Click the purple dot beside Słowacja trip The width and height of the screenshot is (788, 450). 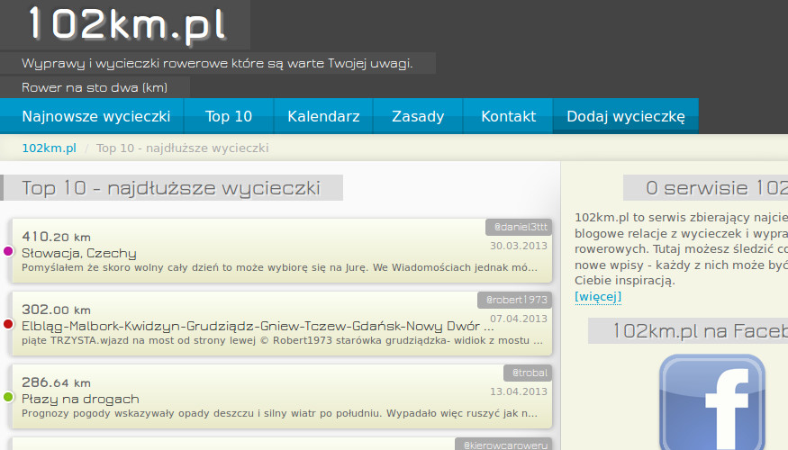pos(9,251)
